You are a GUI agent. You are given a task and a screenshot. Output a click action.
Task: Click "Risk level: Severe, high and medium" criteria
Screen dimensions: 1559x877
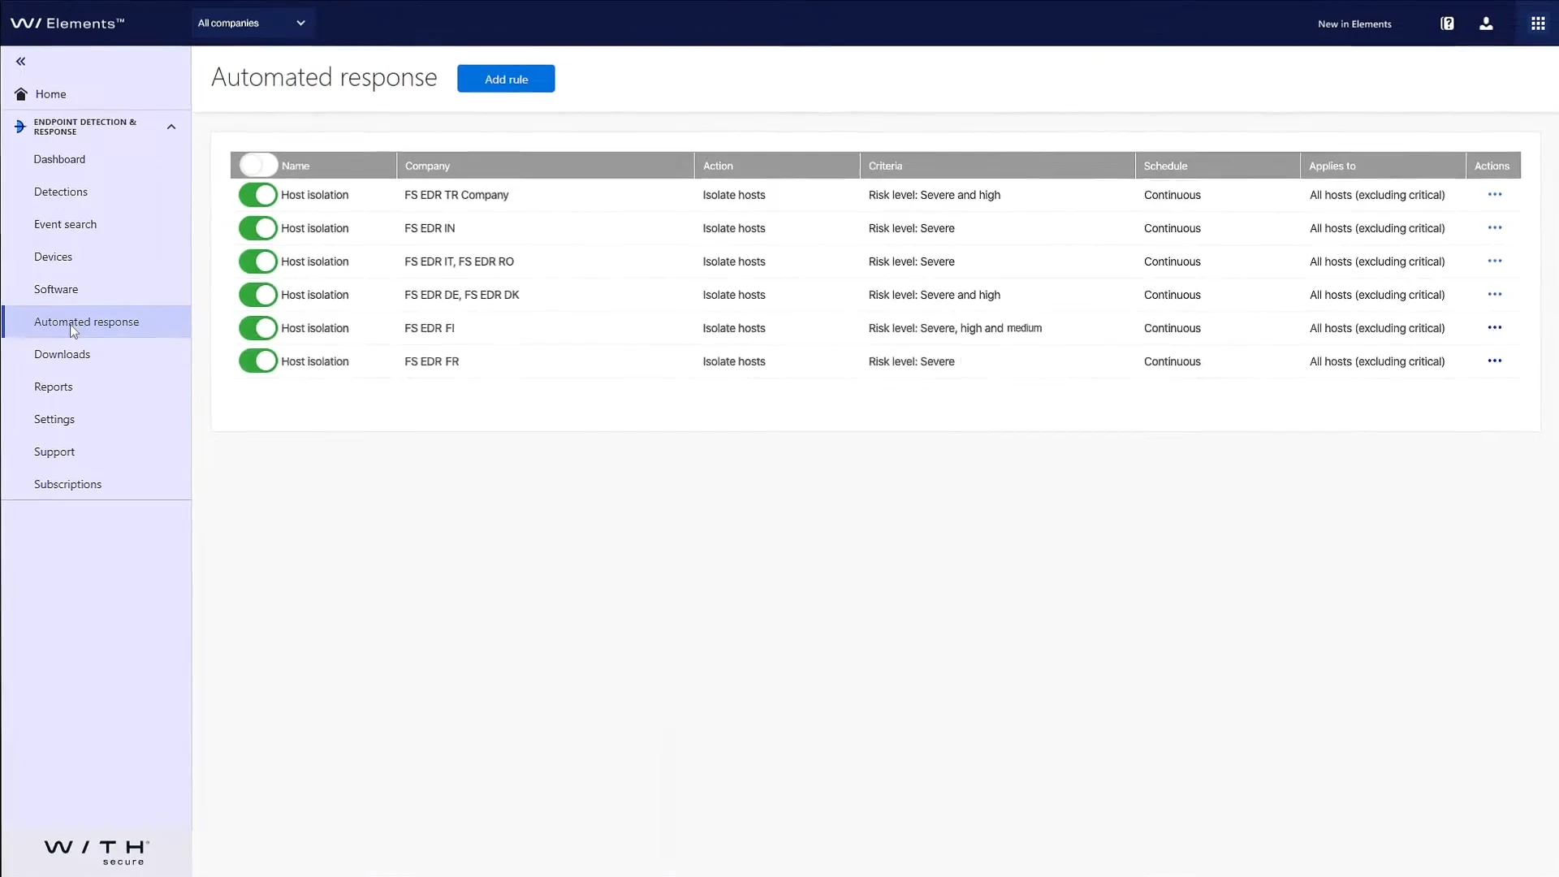point(955,328)
